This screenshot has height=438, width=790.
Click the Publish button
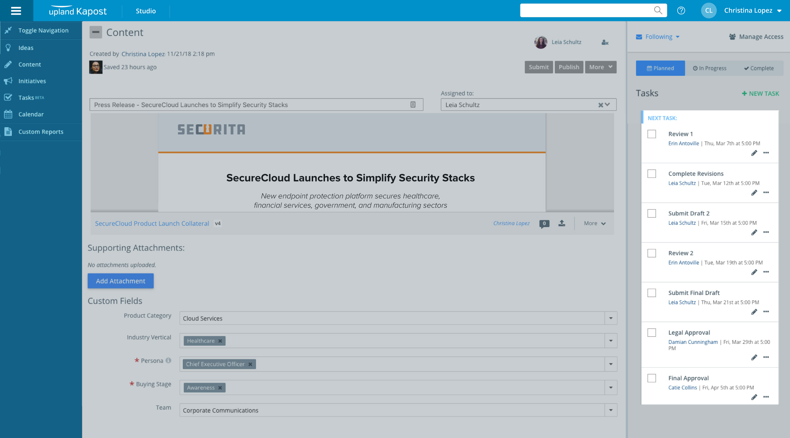[x=569, y=67]
